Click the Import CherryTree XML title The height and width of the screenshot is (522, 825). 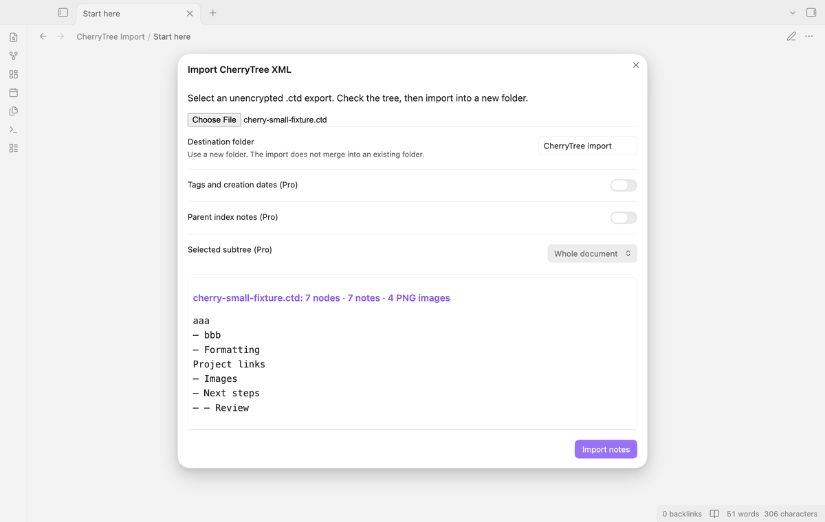[239, 69]
